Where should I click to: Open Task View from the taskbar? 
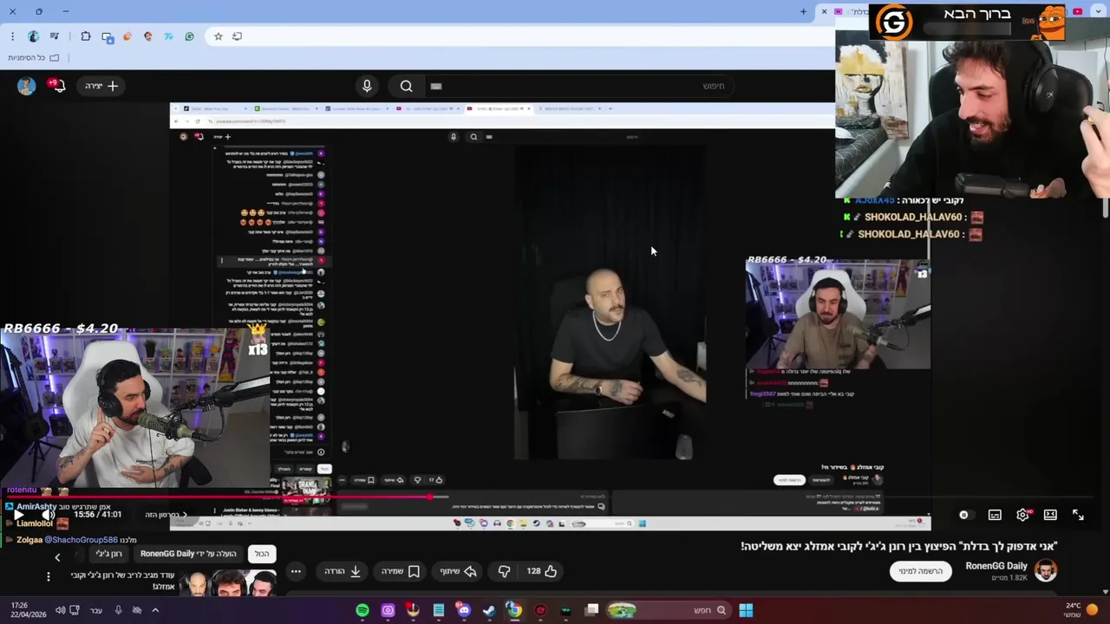click(591, 610)
